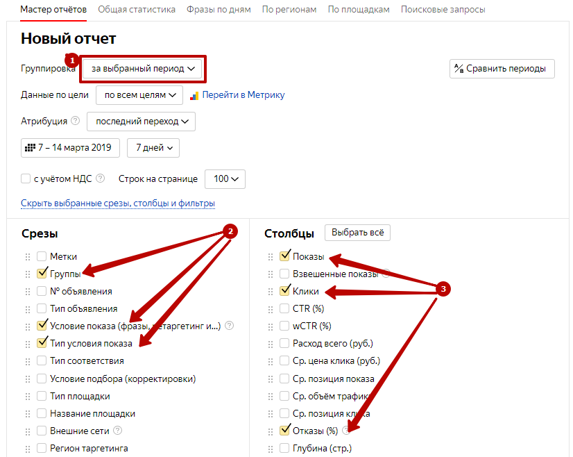Image resolution: width=573 pixels, height=457 pixels.
Task: Check the Глубина (стр.) checkbox
Action: point(284,448)
